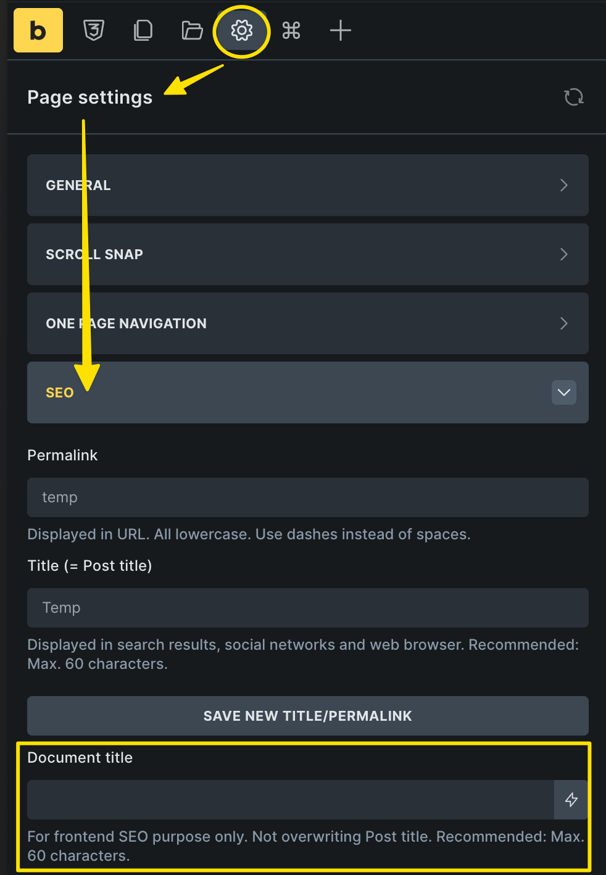Image resolution: width=606 pixels, height=875 pixels.
Task: Click the lightning dynamic data icon
Action: (x=571, y=800)
